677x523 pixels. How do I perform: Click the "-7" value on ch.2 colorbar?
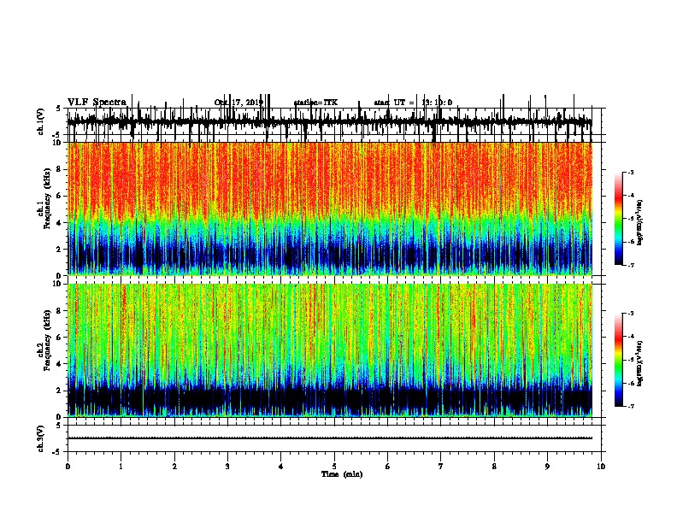click(x=631, y=406)
